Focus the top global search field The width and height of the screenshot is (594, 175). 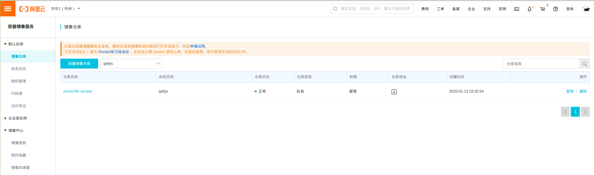372,9
